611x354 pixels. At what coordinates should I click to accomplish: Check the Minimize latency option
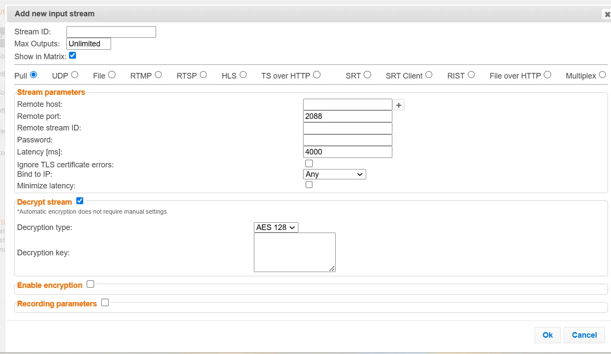pyautogui.click(x=309, y=185)
